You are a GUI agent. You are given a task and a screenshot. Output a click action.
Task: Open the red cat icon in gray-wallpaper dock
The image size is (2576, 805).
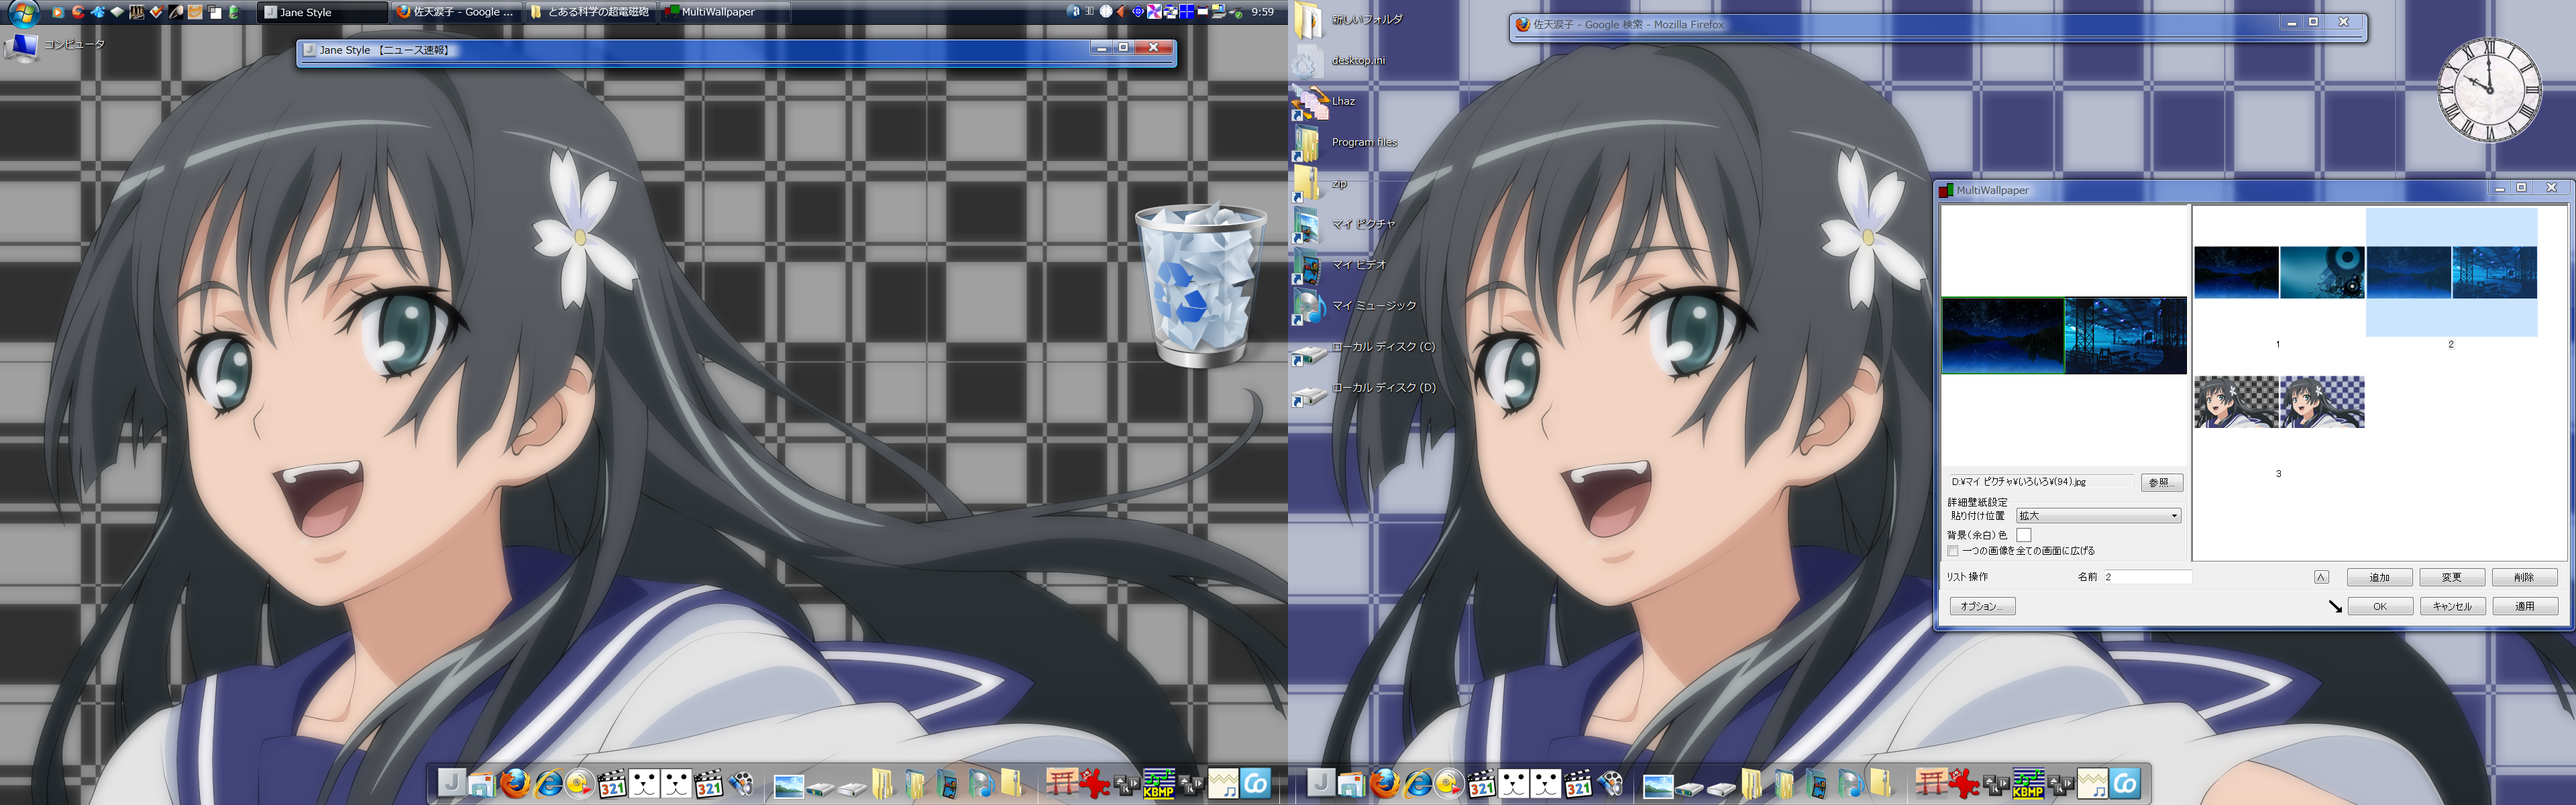point(1094,783)
